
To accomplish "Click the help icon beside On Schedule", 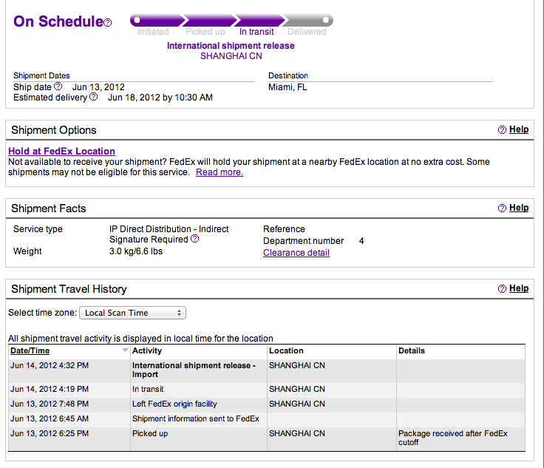I will tap(108, 23).
